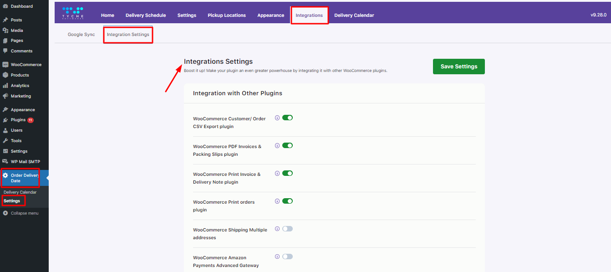Open the WooCommerce menu label

tap(26, 65)
